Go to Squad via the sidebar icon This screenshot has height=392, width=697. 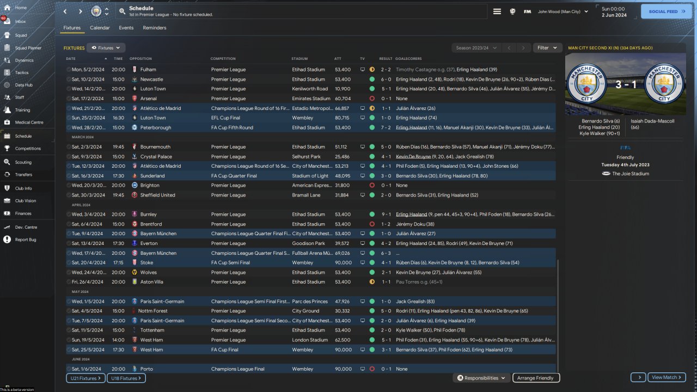[7, 35]
